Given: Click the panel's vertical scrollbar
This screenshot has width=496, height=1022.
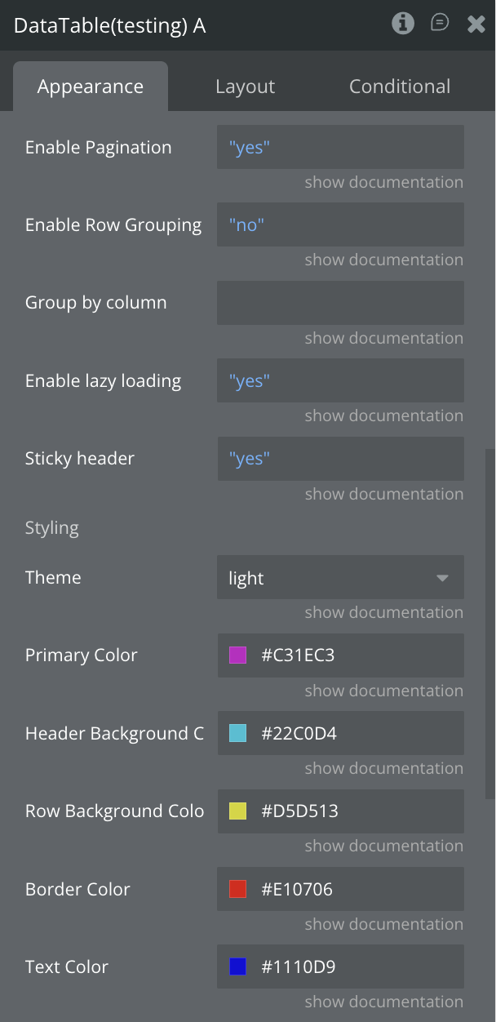Looking at the screenshot, I should (489, 620).
